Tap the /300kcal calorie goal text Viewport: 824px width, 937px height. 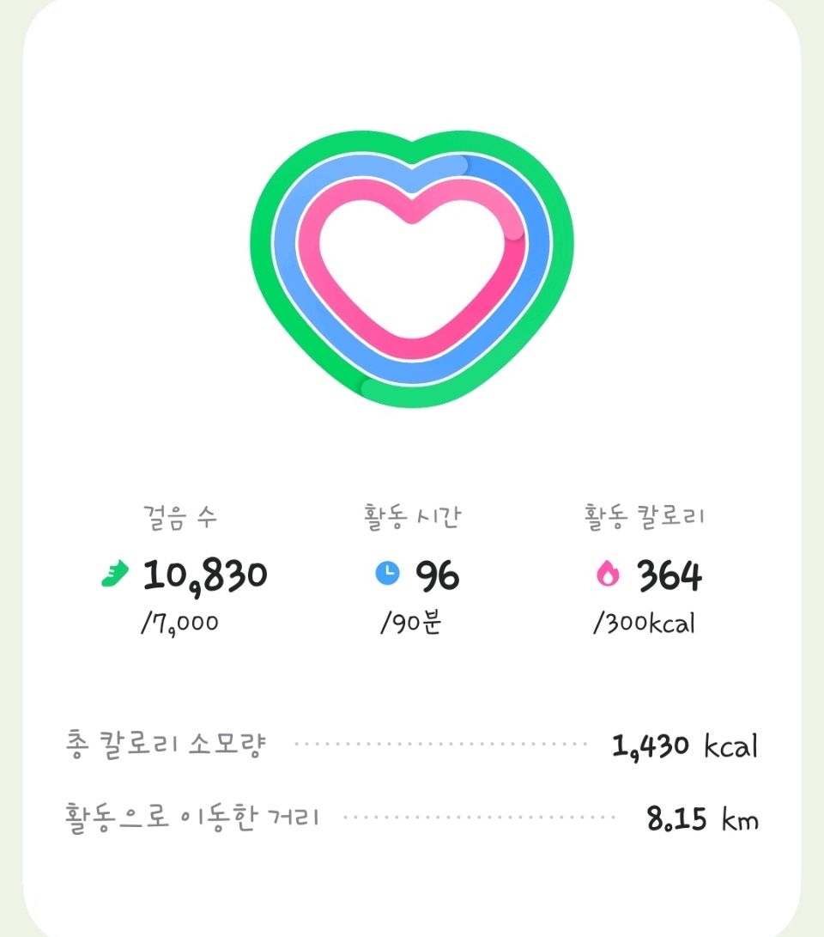[x=645, y=624]
